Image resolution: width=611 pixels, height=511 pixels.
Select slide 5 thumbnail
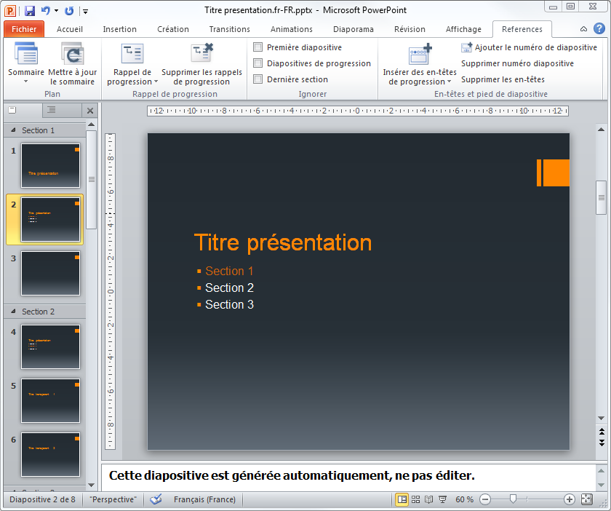point(51,400)
